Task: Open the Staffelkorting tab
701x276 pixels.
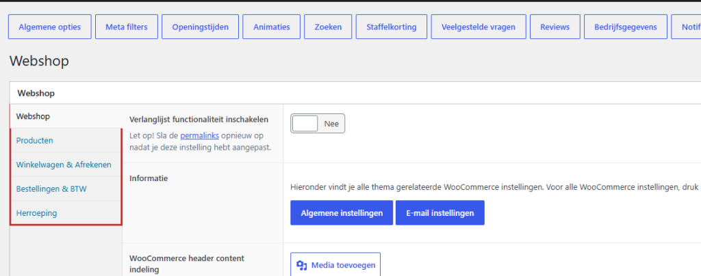Action: click(x=392, y=27)
